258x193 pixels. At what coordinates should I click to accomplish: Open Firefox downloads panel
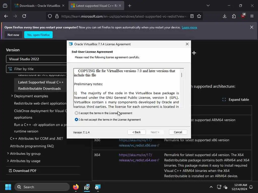(x=224, y=16)
